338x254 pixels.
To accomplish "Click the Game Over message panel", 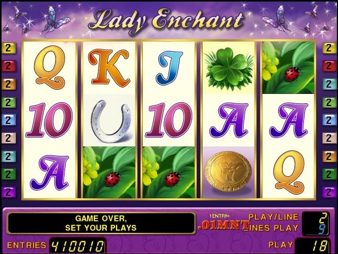I will (x=101, y=223).
